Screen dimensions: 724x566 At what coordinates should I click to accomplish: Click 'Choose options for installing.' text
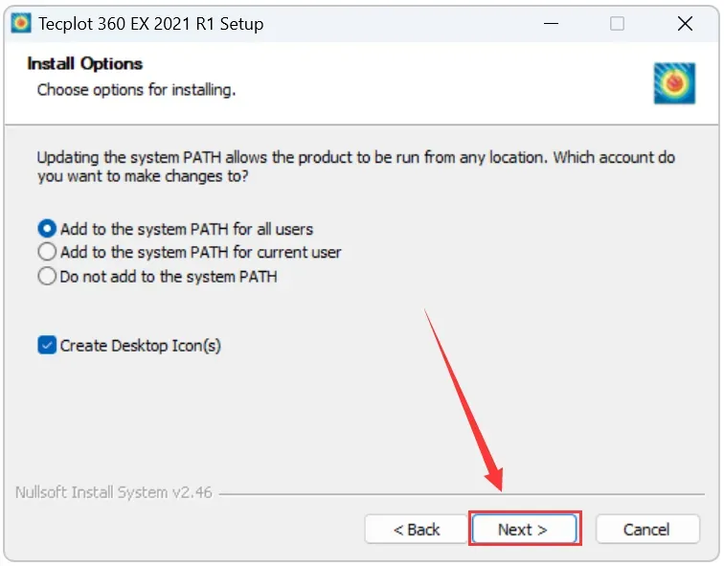(x=136, y=90)
